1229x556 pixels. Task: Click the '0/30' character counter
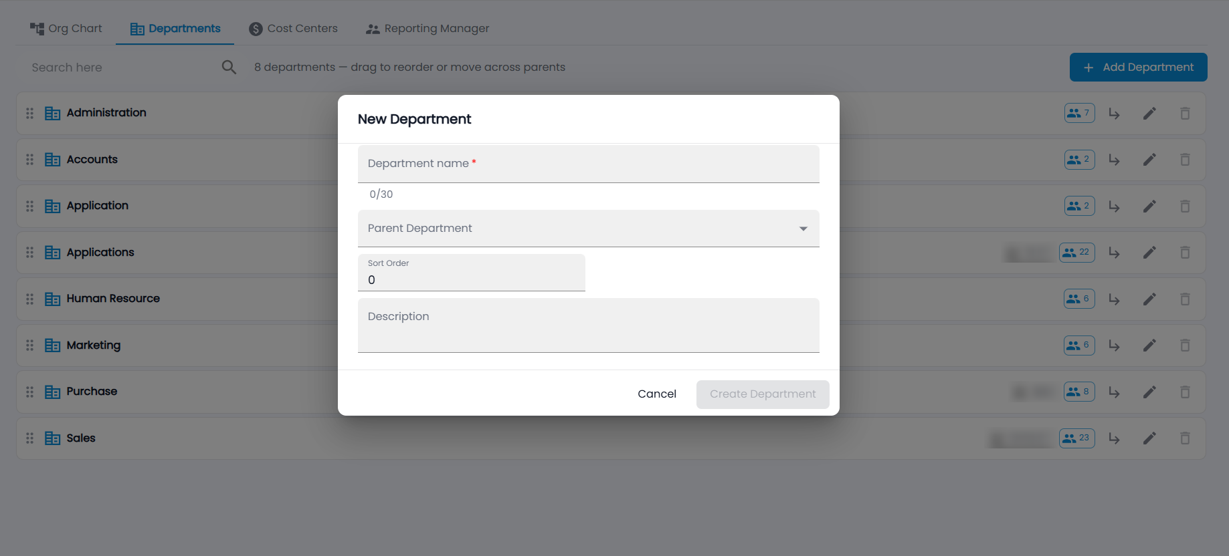tap(381, 194)
